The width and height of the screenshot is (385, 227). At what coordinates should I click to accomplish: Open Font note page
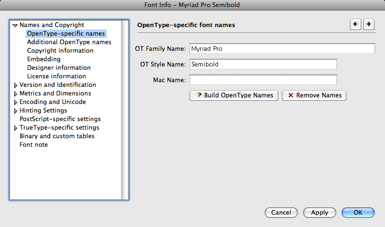pos(34,145)
